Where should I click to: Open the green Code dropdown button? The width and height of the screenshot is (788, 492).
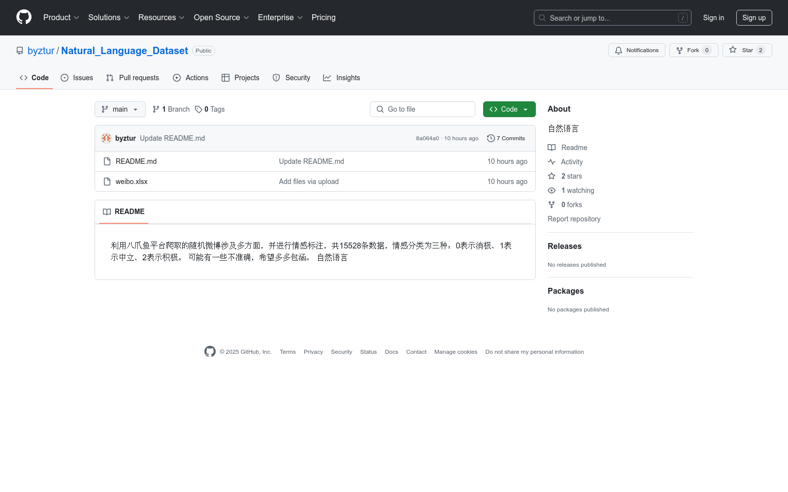[x=509, y=109]
